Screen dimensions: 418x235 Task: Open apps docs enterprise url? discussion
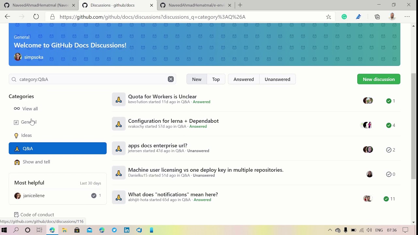point(158,146)
